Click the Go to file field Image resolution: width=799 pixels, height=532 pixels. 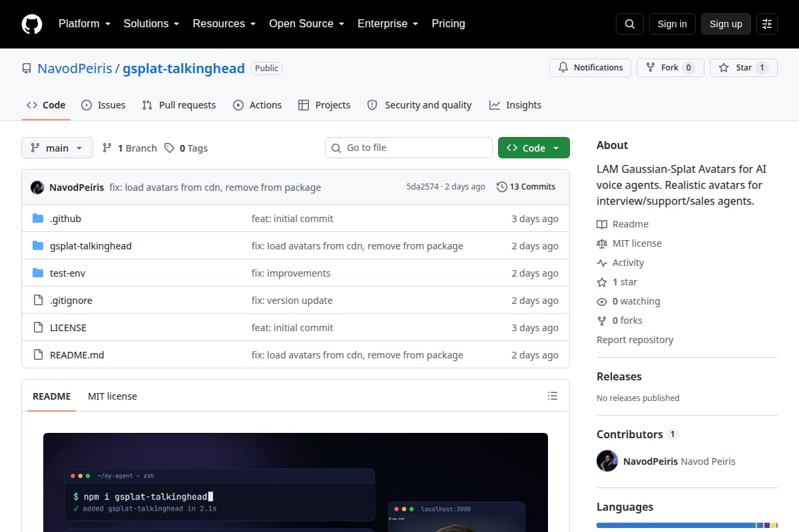(x=409, y=148)
